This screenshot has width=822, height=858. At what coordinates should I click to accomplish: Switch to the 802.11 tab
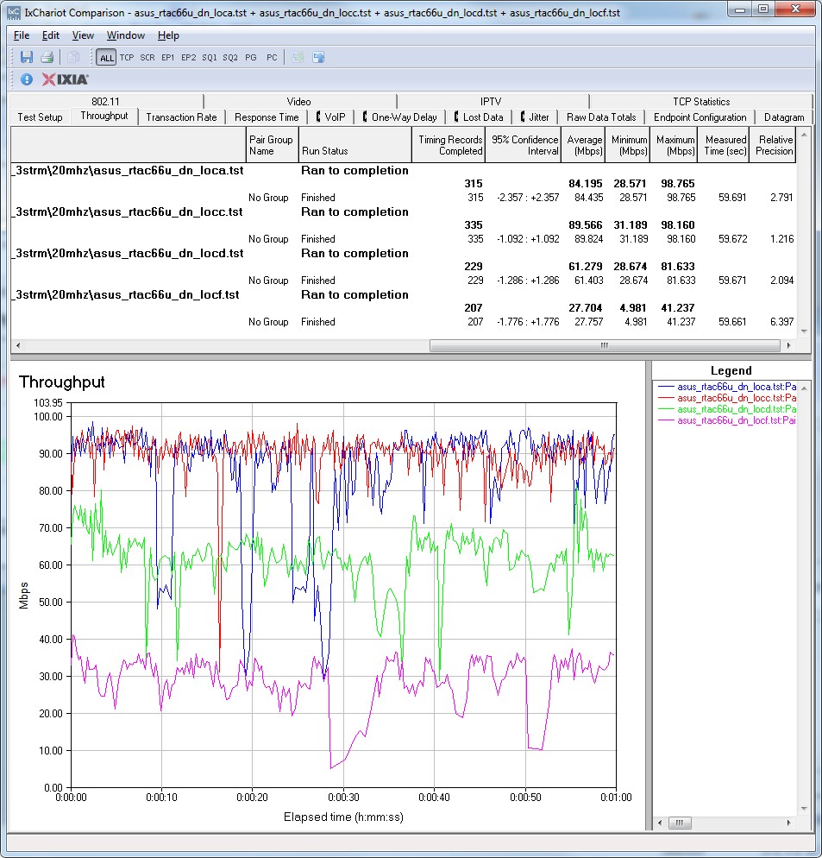point(106,101)
